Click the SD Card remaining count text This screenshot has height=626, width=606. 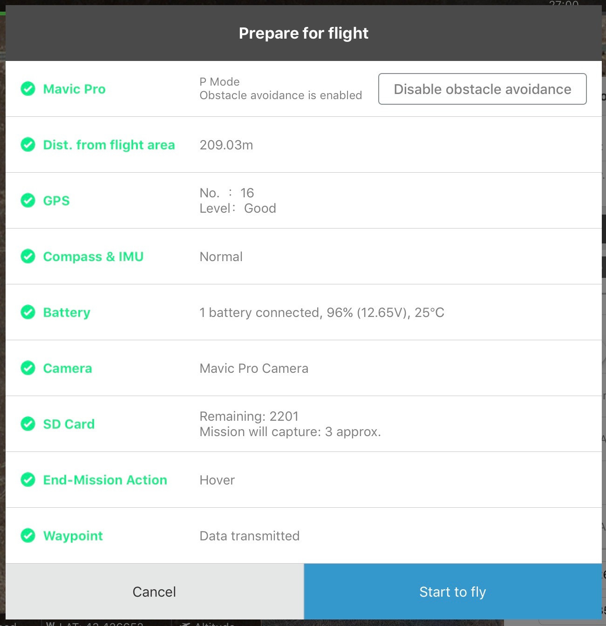coord(249,416)
